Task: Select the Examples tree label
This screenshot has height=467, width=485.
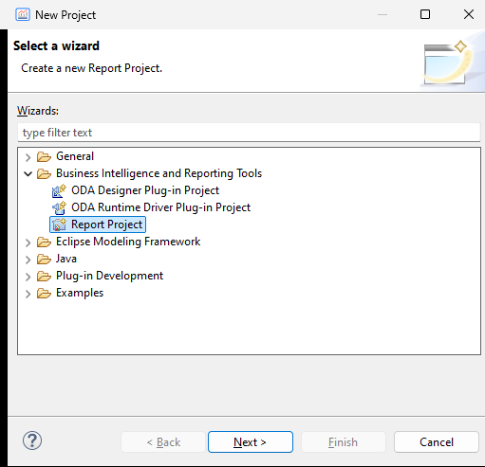Action: [x=80, y=293]
